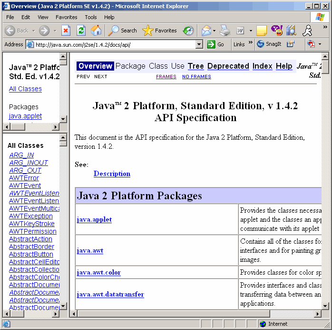332x330 pixels.
Task: Launch SnagIt capture button
Action: click(269, 44)
